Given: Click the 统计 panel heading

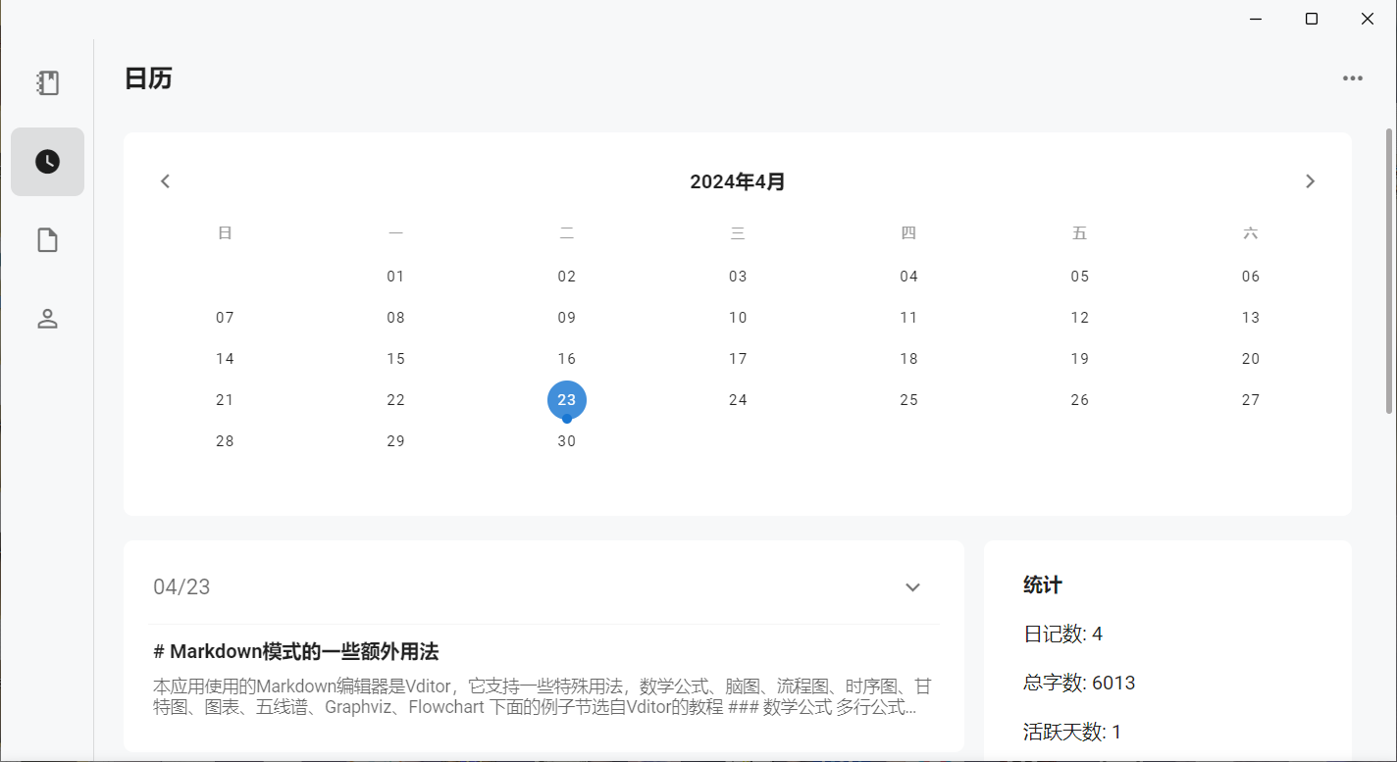Looking at the screenshot, I should (x=1042, y=585).
